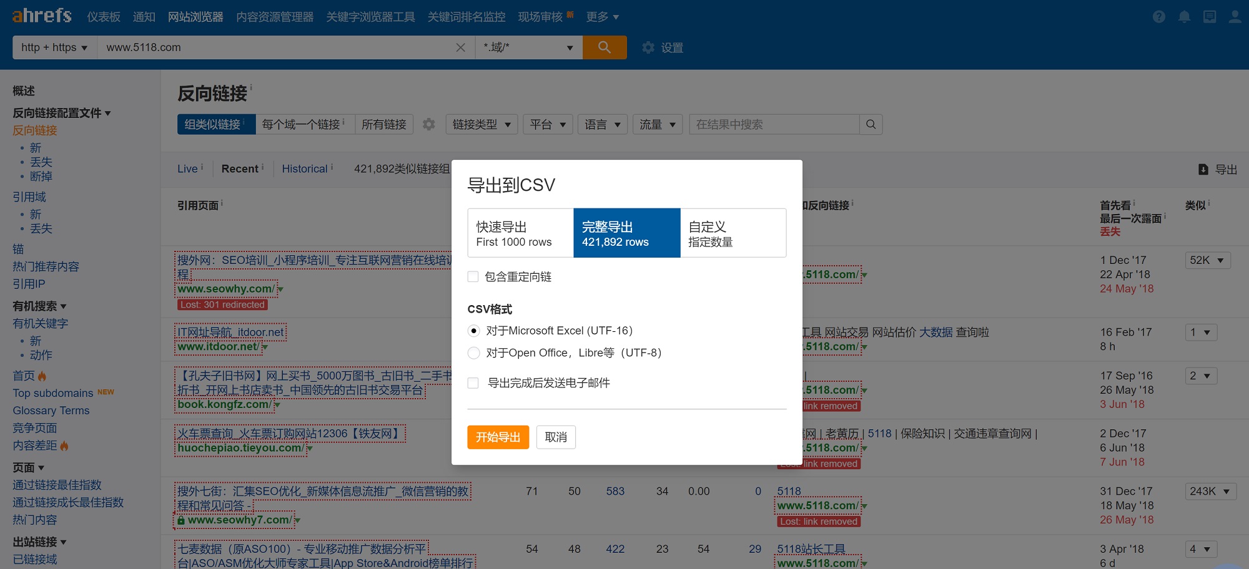The image size is (1249, 569).
Task: Open the user account icon
Action: [1235, 17]
